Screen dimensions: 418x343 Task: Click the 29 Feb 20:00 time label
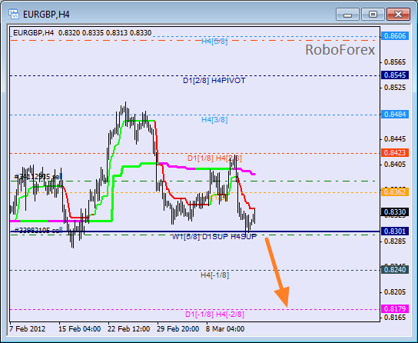pyautogui.click(x=177, y=329)
